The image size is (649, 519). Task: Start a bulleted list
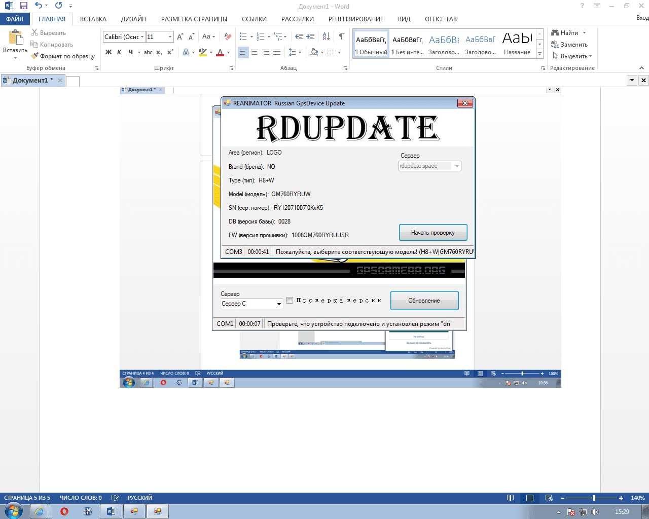click(243, 36)
